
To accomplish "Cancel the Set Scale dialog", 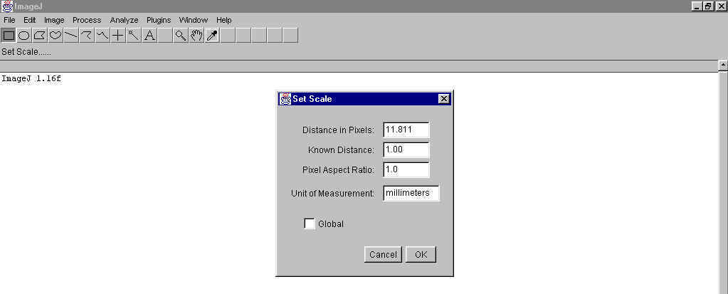I will click(383, 255).
